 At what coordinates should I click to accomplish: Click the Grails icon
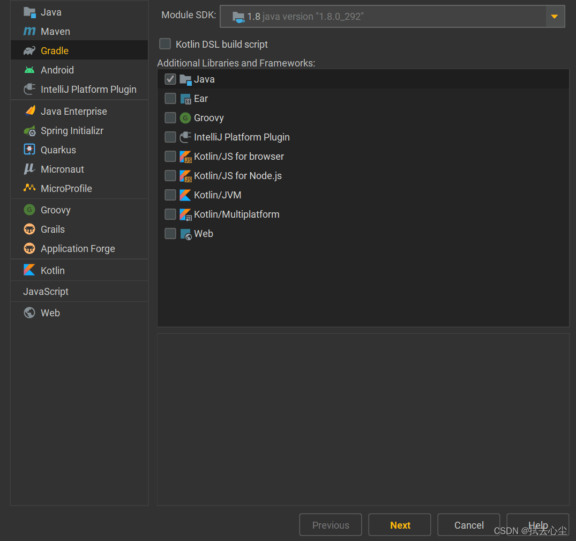click(29, 229)
